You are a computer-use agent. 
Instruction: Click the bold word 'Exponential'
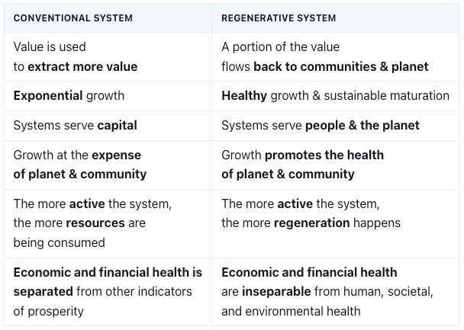[x=48, y=96]
